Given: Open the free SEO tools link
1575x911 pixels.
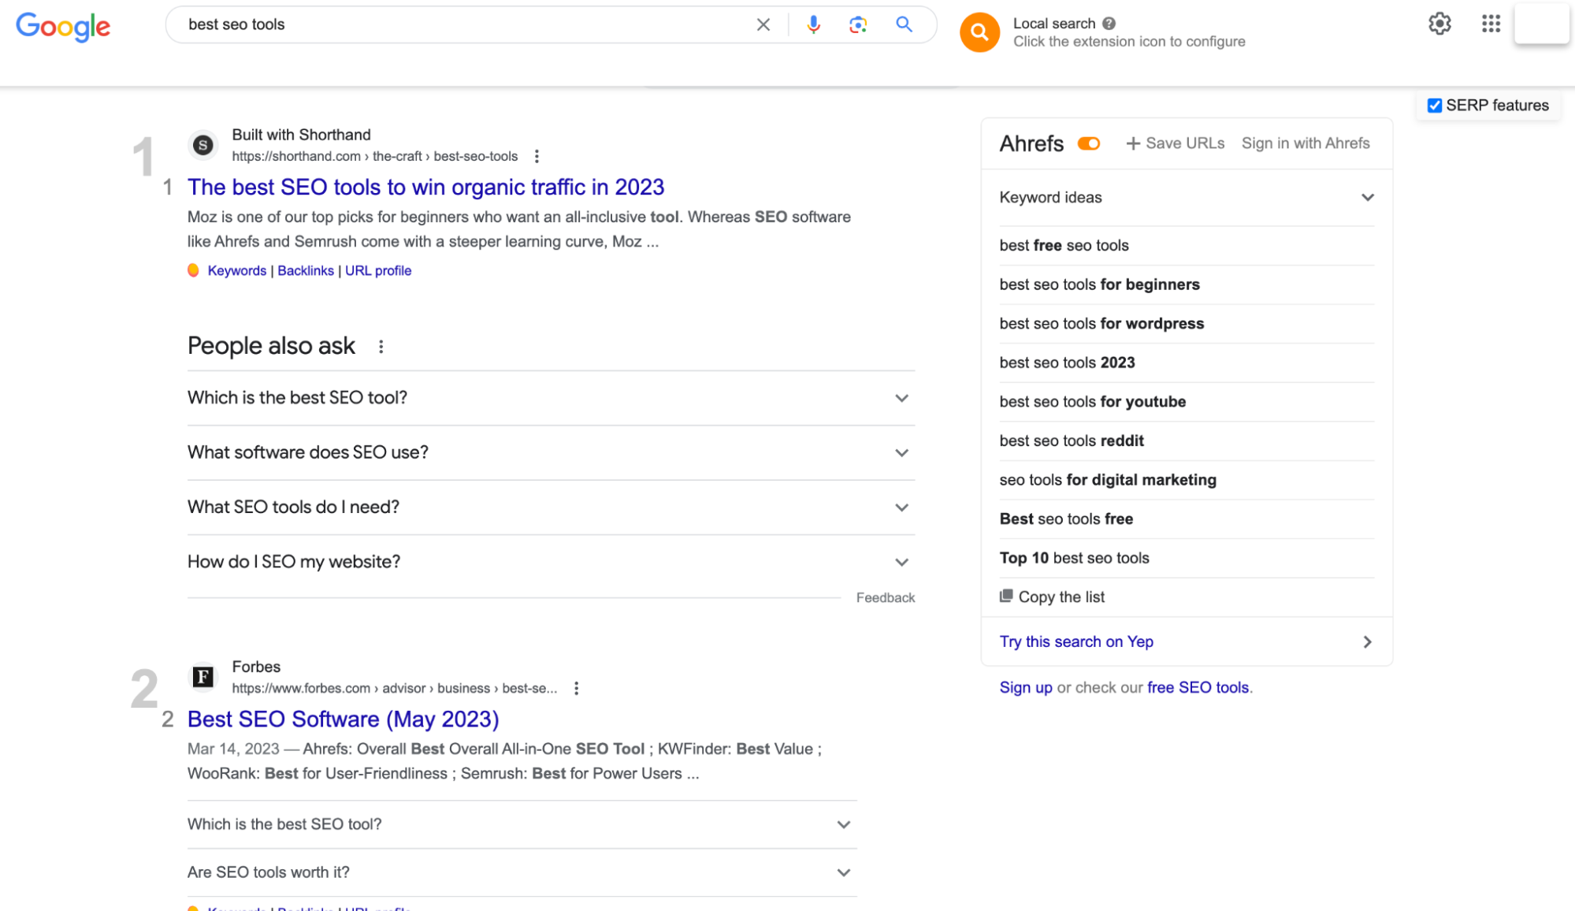Looking at the screenshot, I should 1198,687.
